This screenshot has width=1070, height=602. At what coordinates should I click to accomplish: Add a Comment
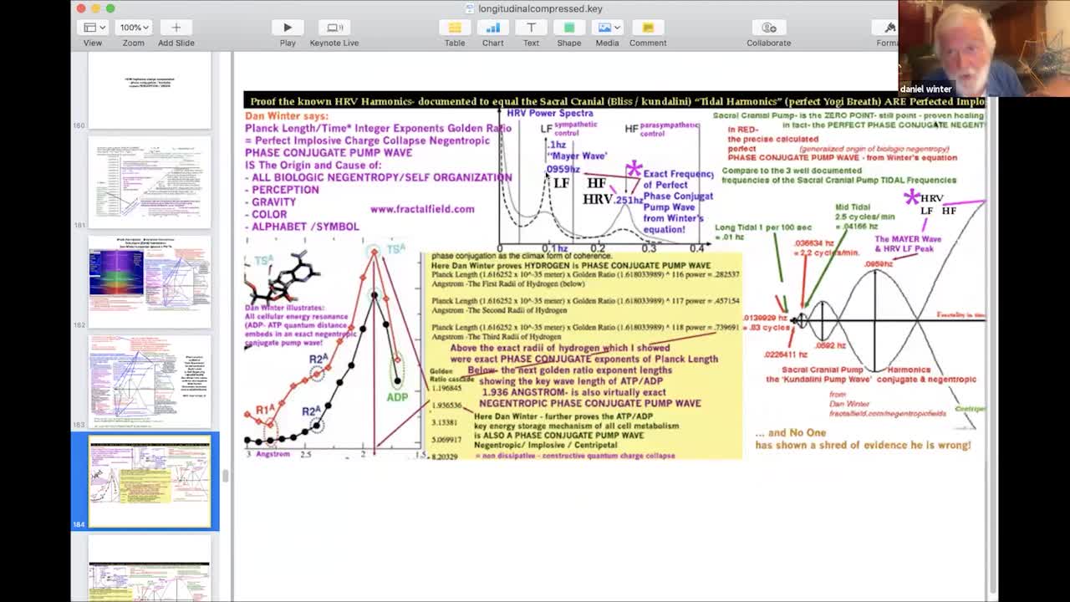click(648, 28)
